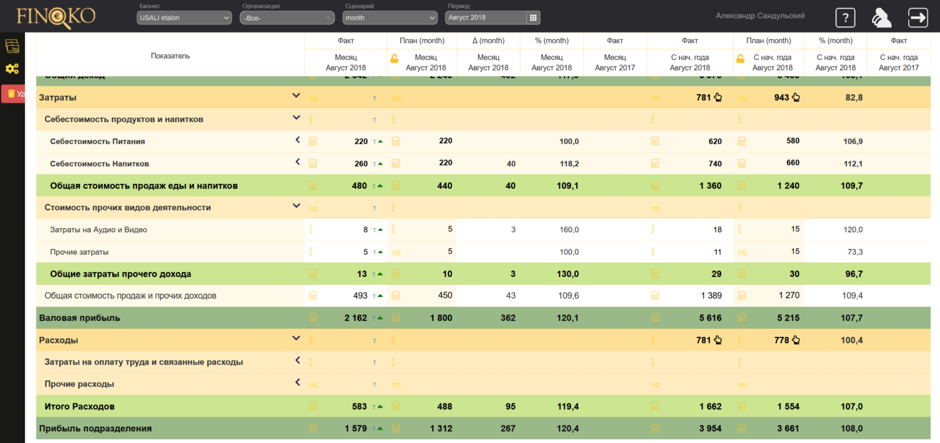The height and width of the screenshot is (443, 940).
Task: Click calculator icon left of 583 in Итого Расходов
Action: point(313,406)
